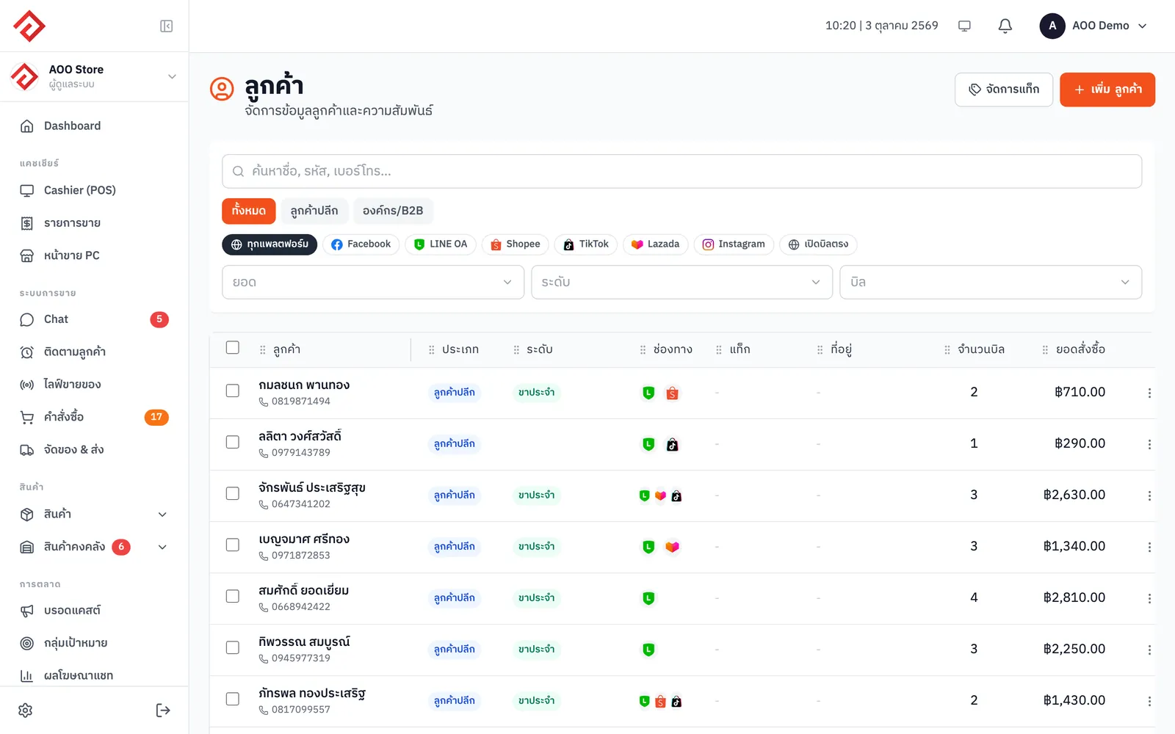
Task: Toggle the select-all checkbox in table header
Action: [x=233, y=348]
